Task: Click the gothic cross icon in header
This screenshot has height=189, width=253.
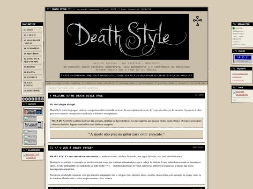Action: (x=198, y=21)
